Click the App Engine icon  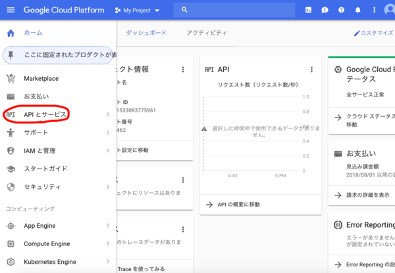[x=11, y=226]
